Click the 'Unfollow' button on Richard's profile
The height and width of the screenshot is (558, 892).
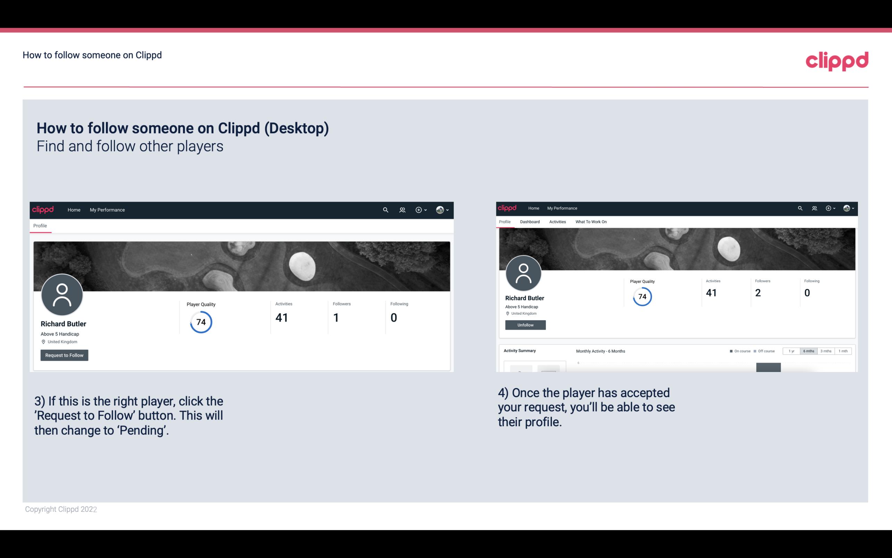pyautogui.click(x=525, y=325)
